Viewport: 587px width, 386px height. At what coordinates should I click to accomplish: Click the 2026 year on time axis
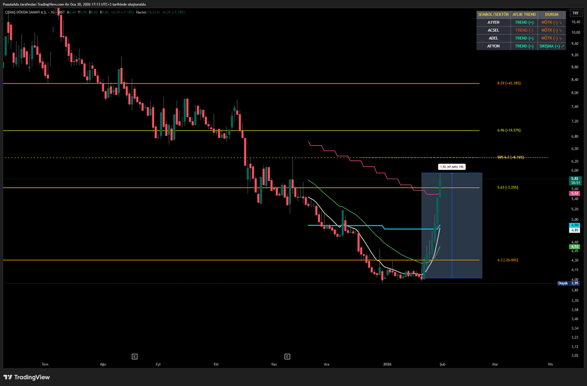(x=387, y=364)
